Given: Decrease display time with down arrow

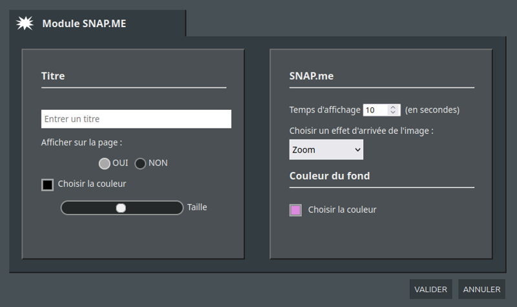Looking at the screenshot, I should pyautogui.click(x=393, y=112).
